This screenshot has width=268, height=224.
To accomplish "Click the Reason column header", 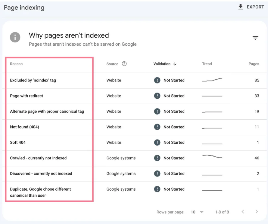I will click(16, 64).
